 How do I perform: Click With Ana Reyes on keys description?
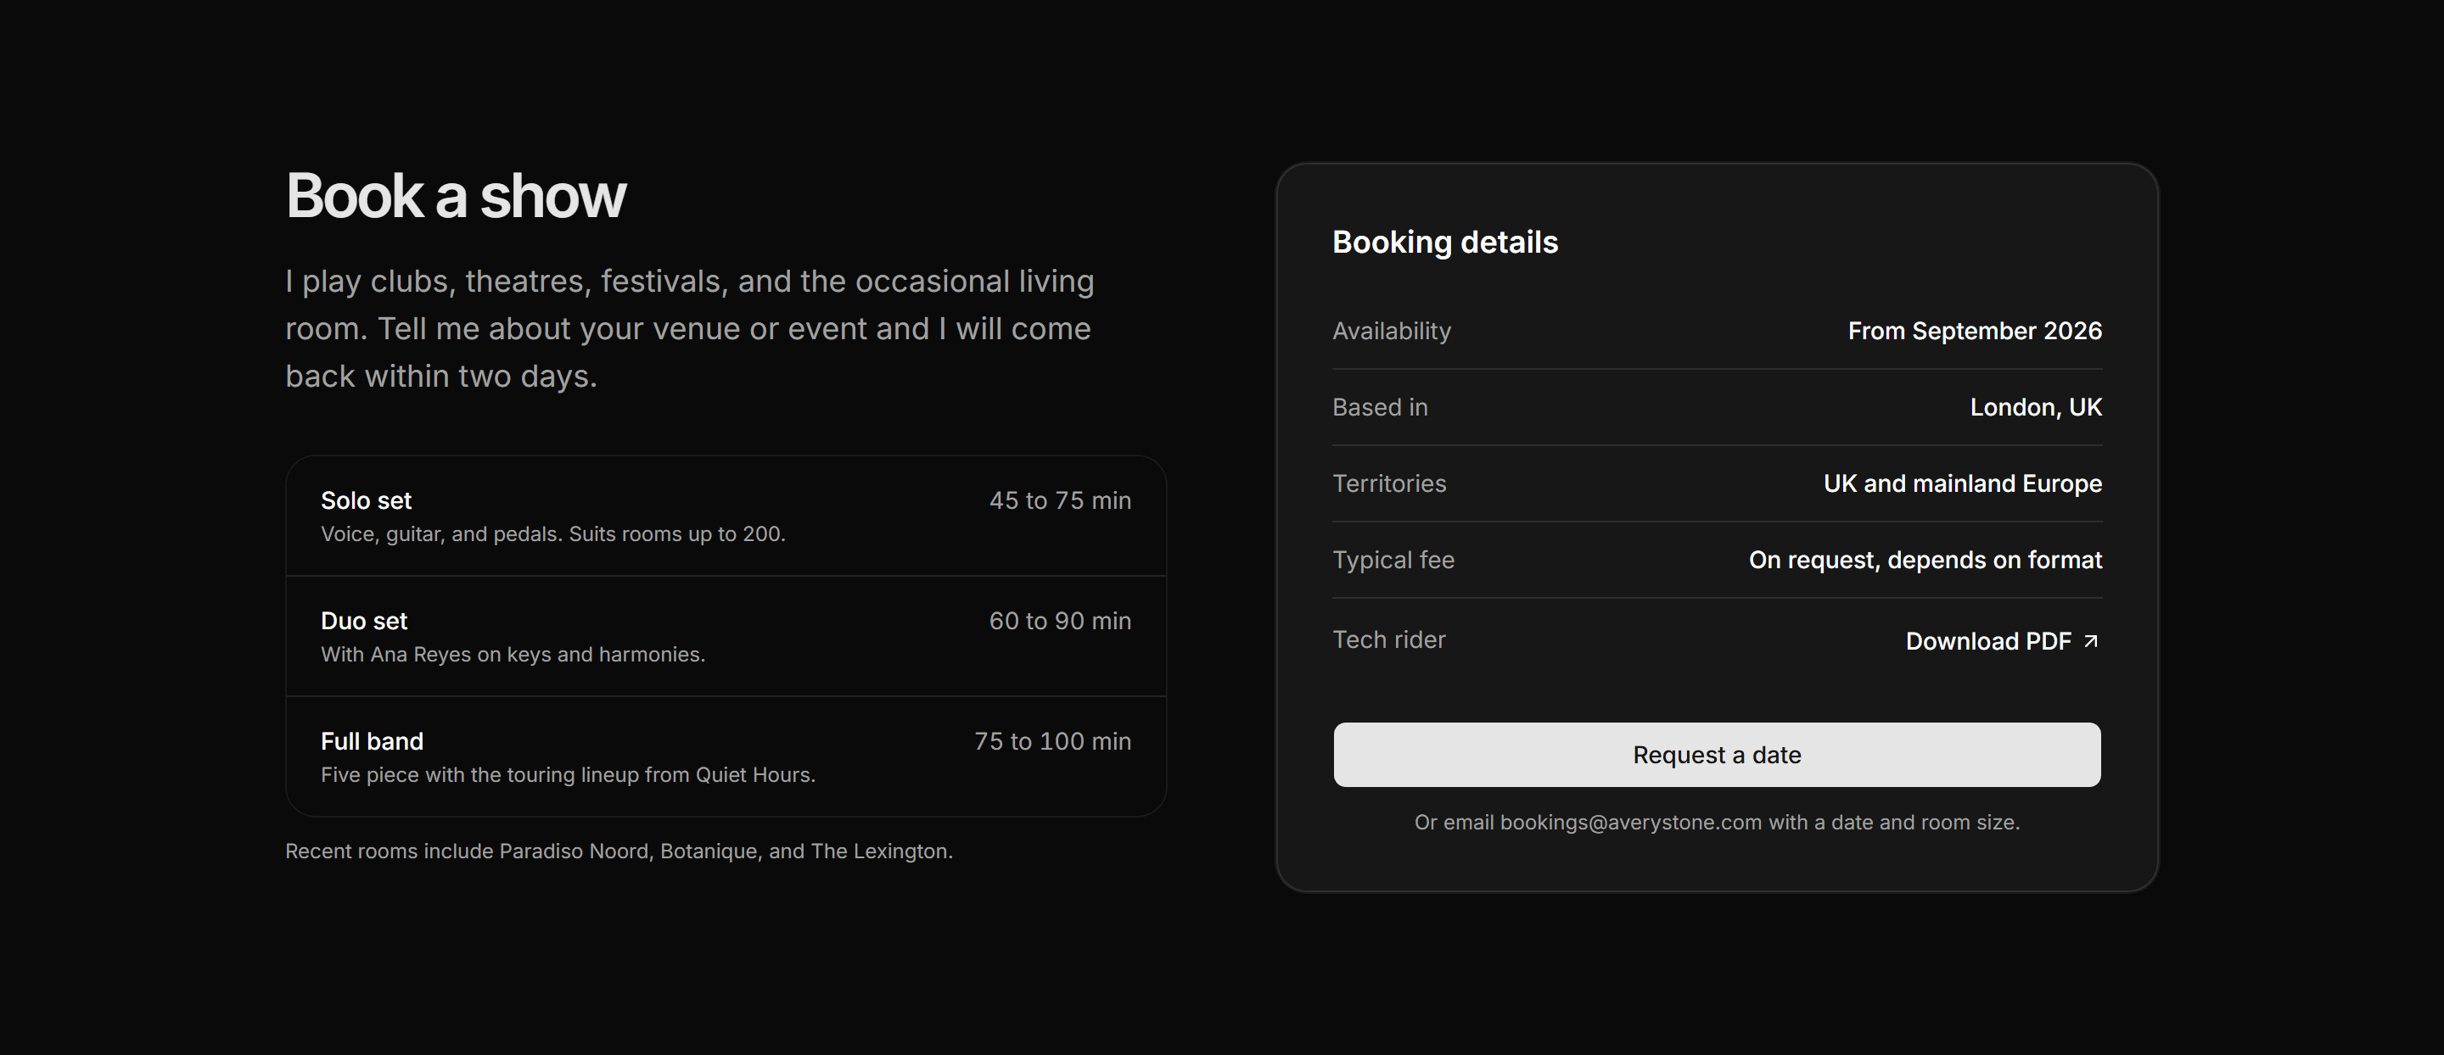pos(513,655)
